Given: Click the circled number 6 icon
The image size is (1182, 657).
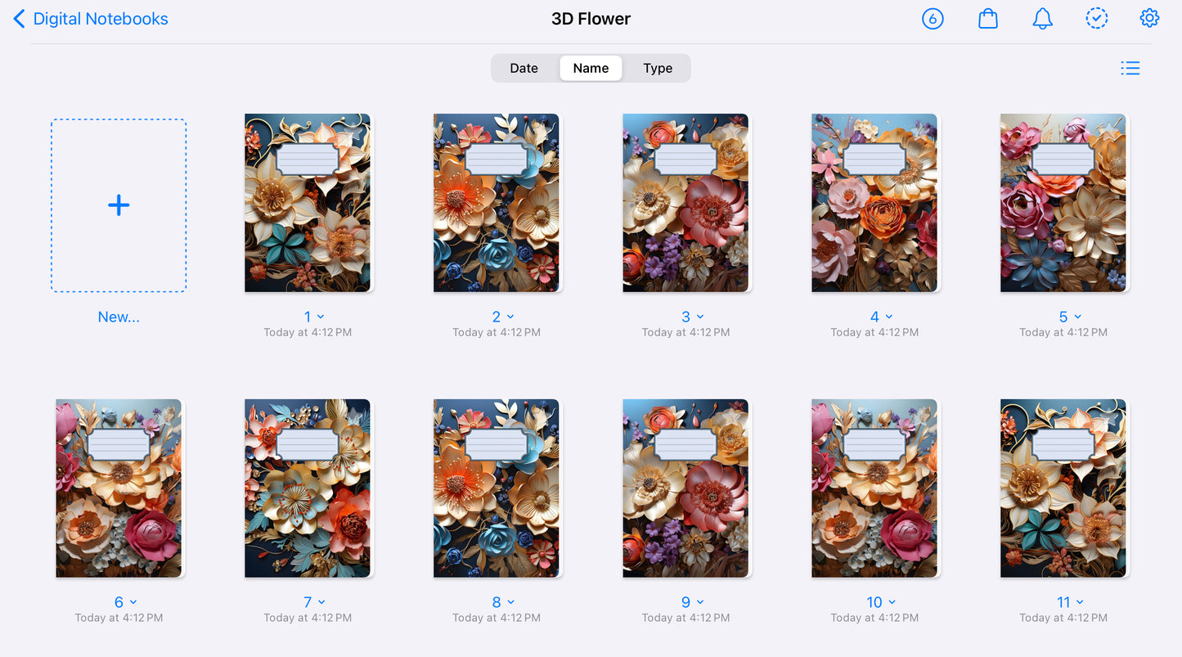Looking at the screenshot, I should pyautogui.click(x=933, y=18).
